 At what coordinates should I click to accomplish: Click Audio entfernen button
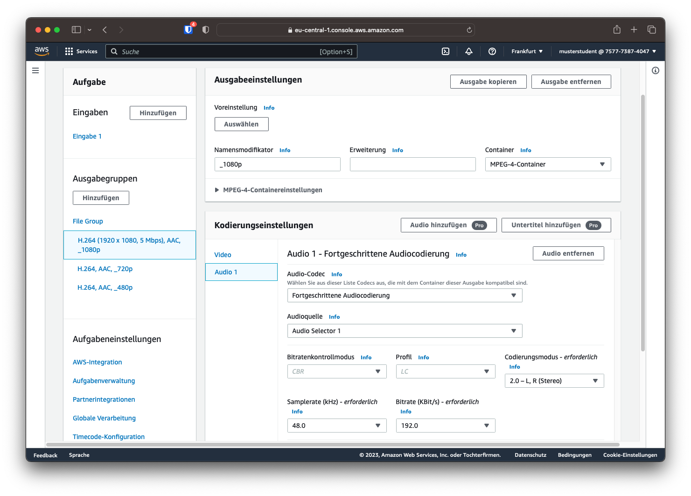(x=568, y=253)
